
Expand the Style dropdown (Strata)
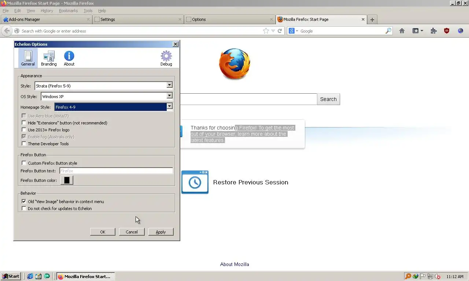169,85
